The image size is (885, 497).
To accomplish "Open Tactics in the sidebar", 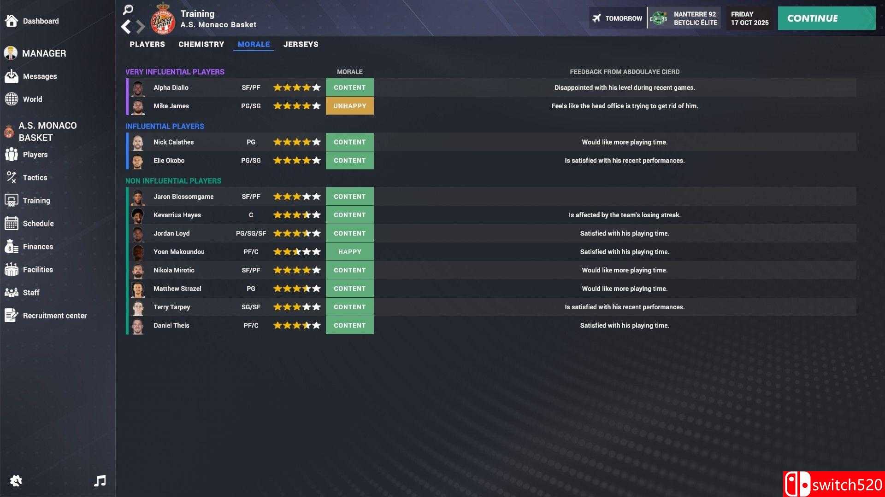I will 35,178.
